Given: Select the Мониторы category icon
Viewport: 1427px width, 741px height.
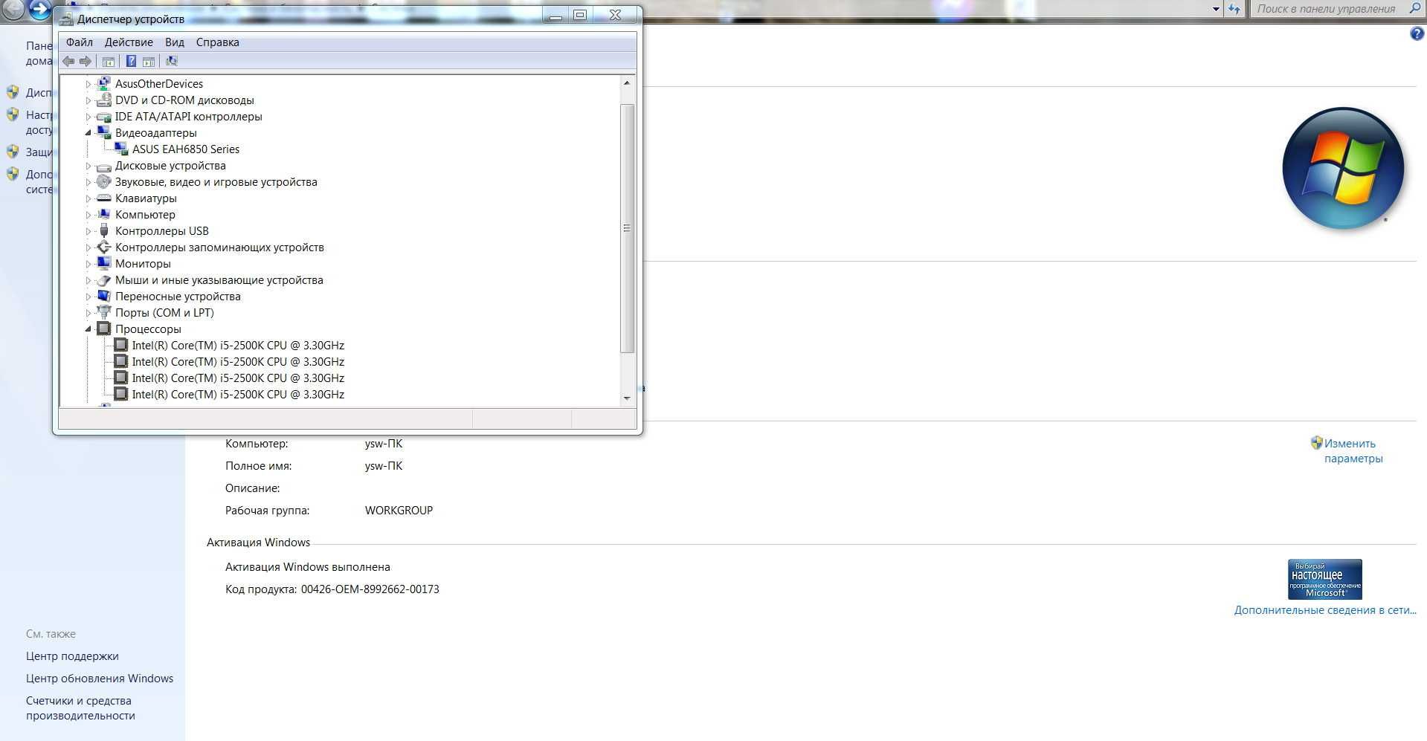Looking at the screenshot, I should point(104,264).
